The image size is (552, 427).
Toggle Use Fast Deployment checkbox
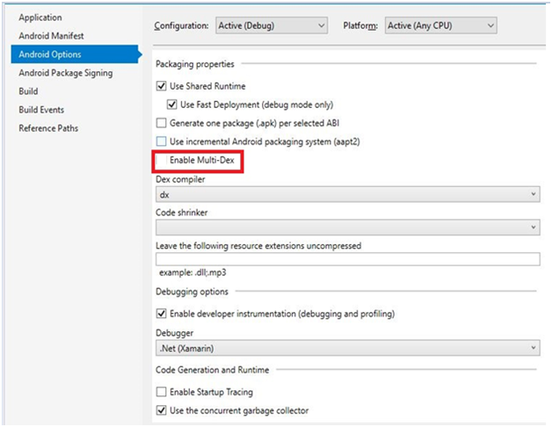pyautogui.click(x=171, y=105)
